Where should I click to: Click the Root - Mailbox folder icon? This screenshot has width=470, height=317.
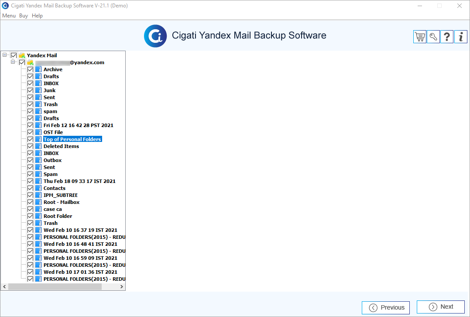tap(38, 202)
